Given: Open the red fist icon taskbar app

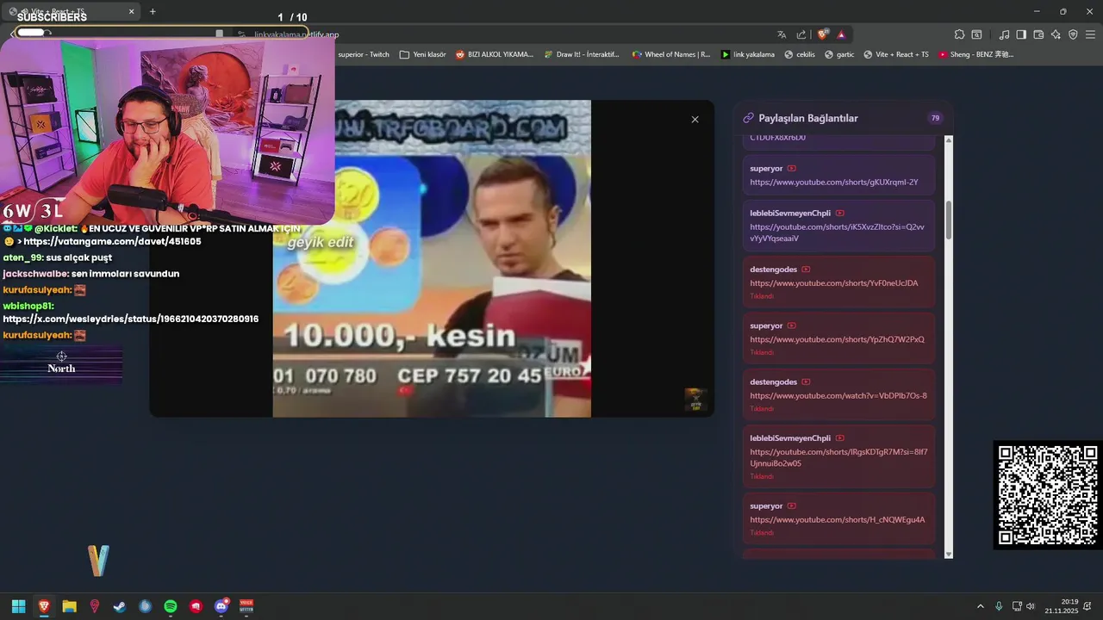Looking at the screenshot, I should click(x=196, y=606).
